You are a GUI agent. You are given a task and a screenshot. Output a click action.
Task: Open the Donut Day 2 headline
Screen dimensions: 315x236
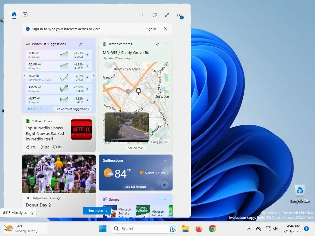pos(38,205)
